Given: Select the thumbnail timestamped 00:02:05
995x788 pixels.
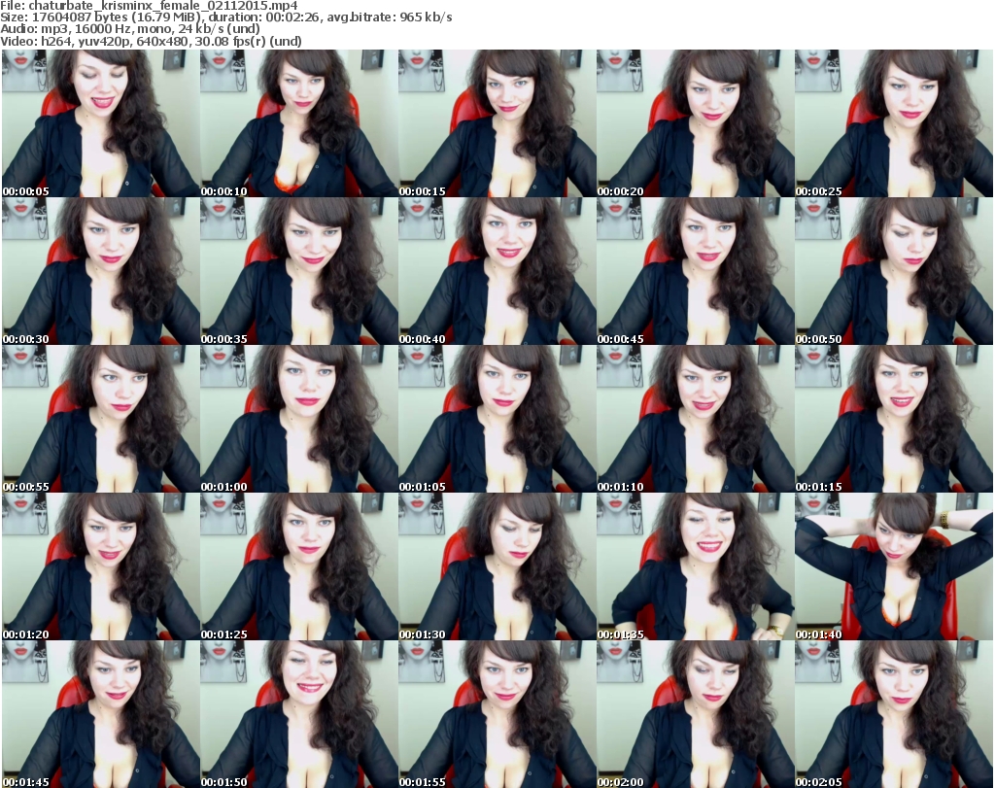Looking at the screenshot, I should coord(894,714).
